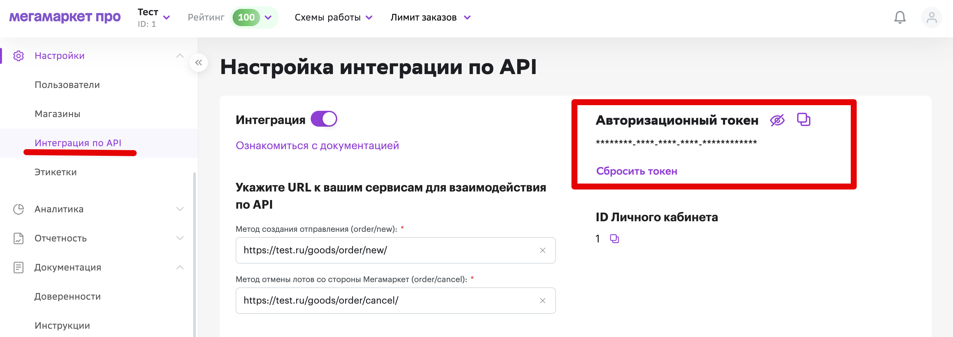Open the Схемы работы dropdown
The image size is (953, 337).
pos(333,18)
